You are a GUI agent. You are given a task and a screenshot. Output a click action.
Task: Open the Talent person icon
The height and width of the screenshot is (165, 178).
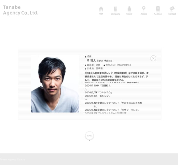pyautogui.click(x=129, y=11)
